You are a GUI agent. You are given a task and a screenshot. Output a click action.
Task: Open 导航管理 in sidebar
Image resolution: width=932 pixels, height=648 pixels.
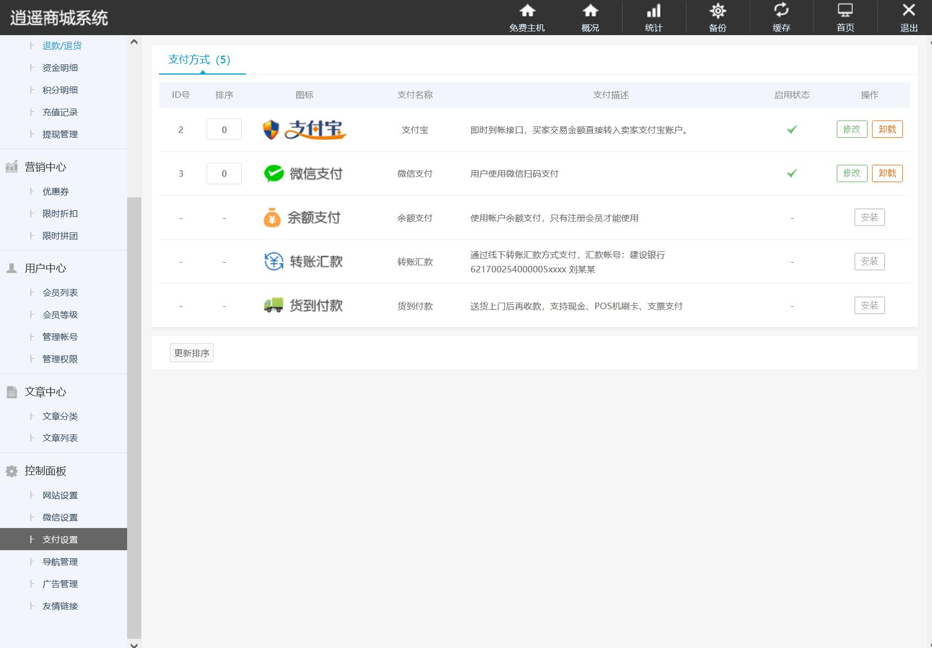tap(60, 562)
